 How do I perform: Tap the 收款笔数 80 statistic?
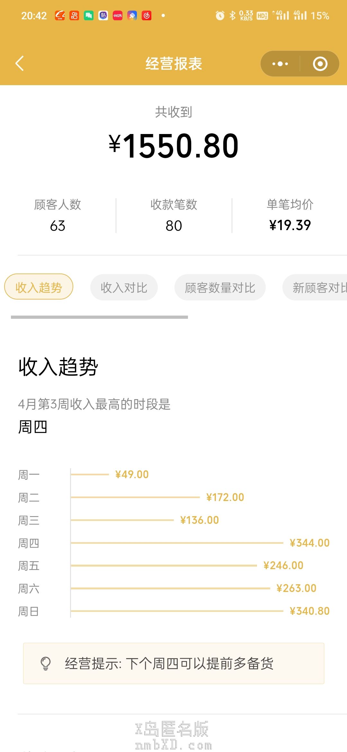click(174, 215)
